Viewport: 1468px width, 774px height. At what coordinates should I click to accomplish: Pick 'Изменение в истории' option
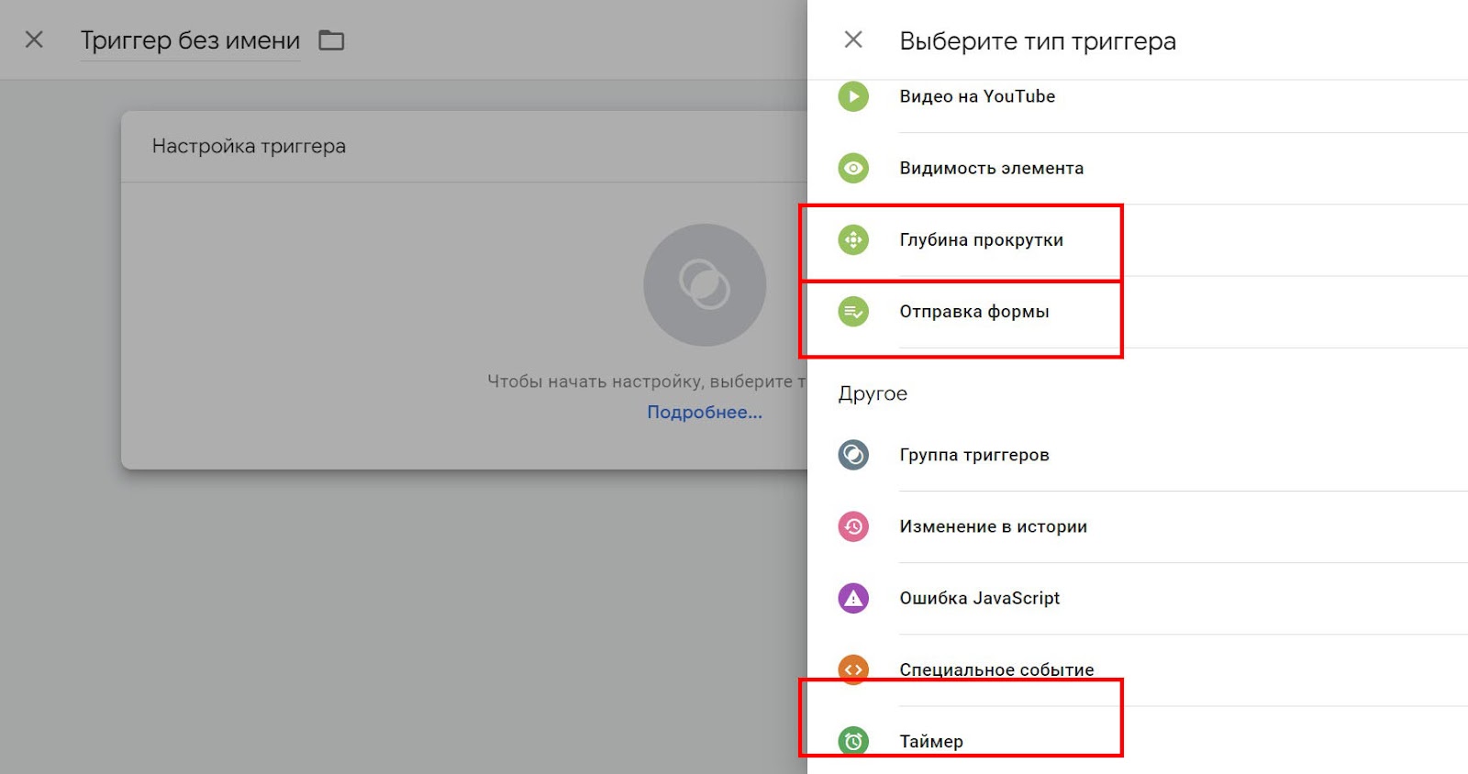pyautogui.click(x=994, y=526)
